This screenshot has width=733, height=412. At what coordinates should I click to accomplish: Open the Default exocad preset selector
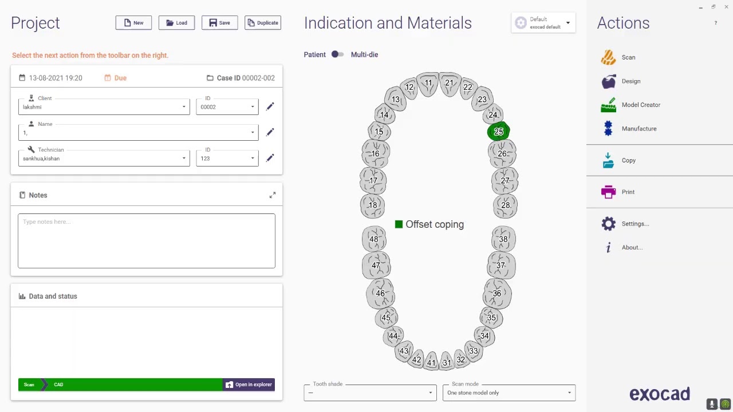[x=543, y=23]
